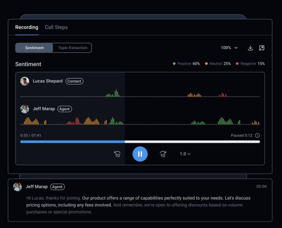The image size is (282, 228).
Task: Jump to transcript timestamp 00:06
Action: (x=261, y=187)
